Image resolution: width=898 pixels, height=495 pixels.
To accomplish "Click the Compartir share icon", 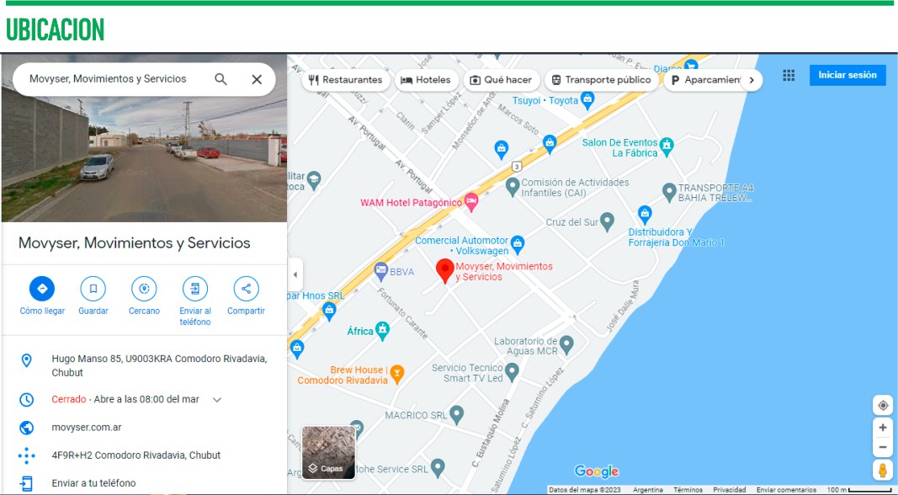I will [x=247, y=289].
